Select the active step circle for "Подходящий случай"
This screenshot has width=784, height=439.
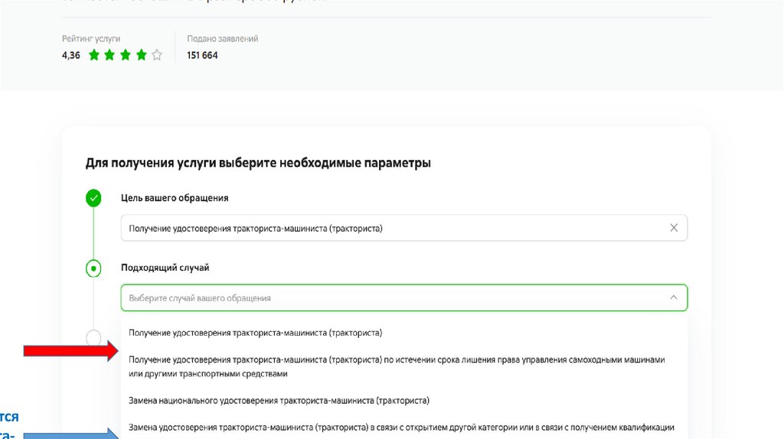(x=93, y=268)
